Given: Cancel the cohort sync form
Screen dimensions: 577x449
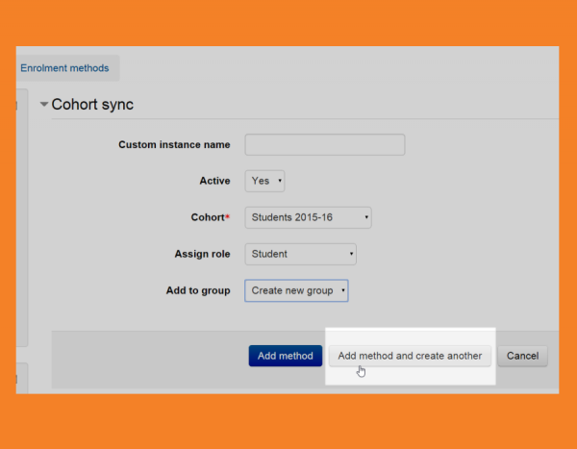Looking at the screenshot, I should coord(522,356).
